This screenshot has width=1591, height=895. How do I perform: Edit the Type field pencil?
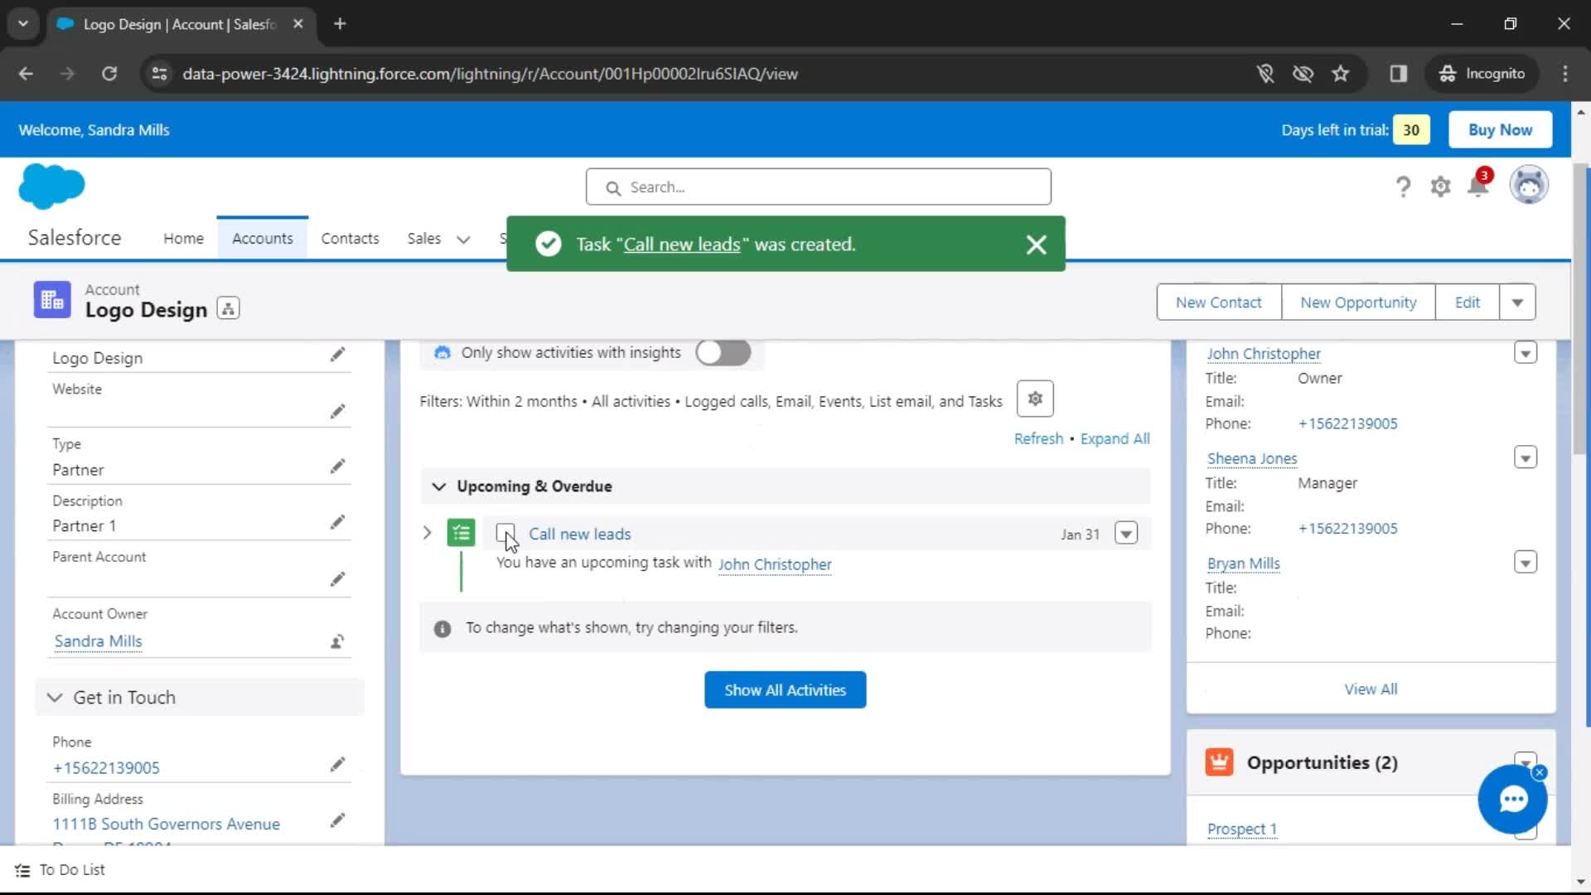(337, 467)
